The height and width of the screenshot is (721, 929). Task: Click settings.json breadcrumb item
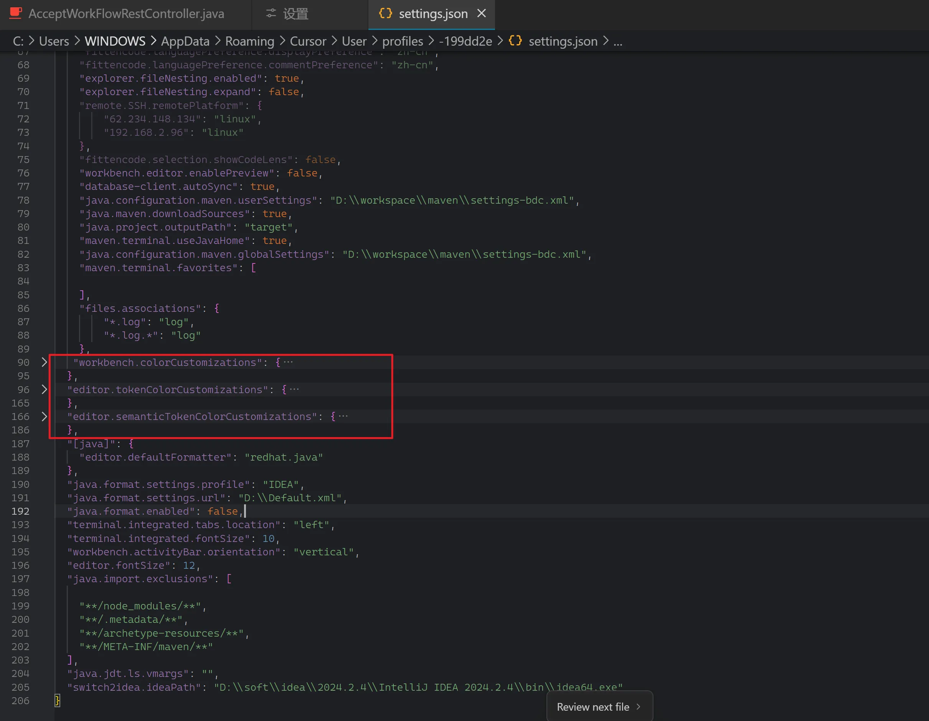click(x=563, y=41)
